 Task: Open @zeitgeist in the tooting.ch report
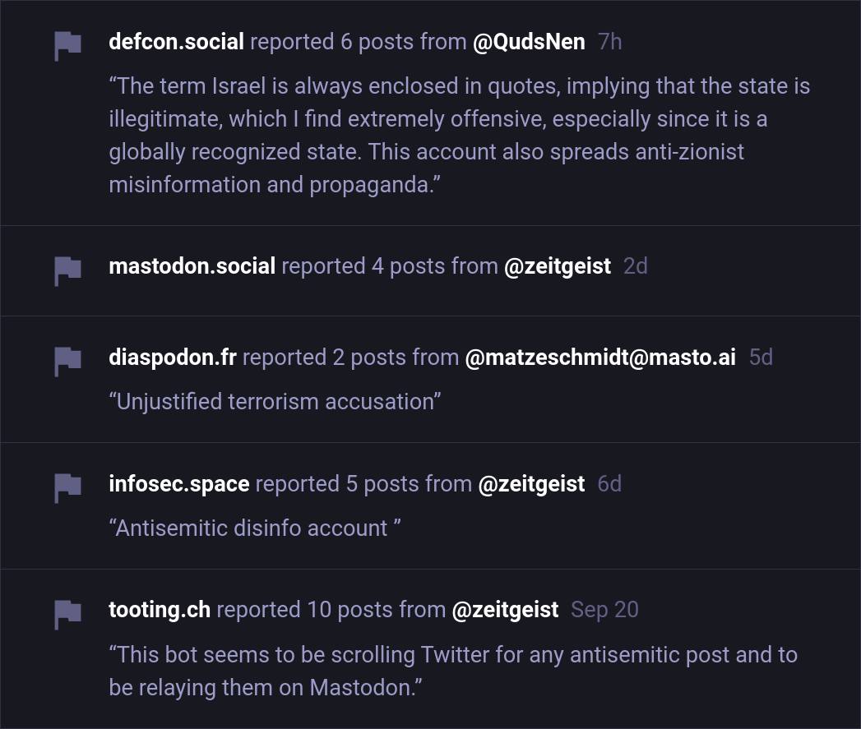tap(505, 610)
